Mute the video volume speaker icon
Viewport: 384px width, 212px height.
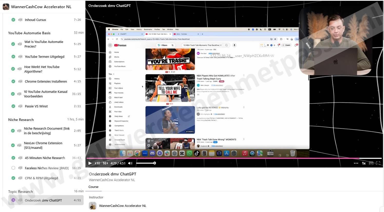click(130, 163)
